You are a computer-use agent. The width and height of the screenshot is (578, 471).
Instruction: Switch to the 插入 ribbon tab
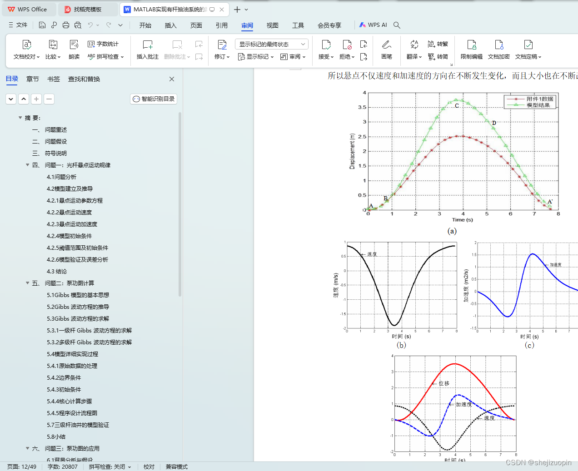[x=171, y=25]
